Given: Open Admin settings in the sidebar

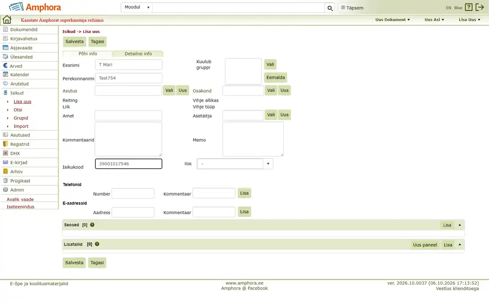Looking at the screenshot, I should [x=17, y=190].
